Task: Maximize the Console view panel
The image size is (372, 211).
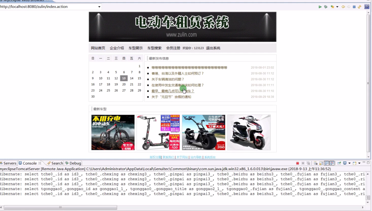Action: [x=368, y=163]
